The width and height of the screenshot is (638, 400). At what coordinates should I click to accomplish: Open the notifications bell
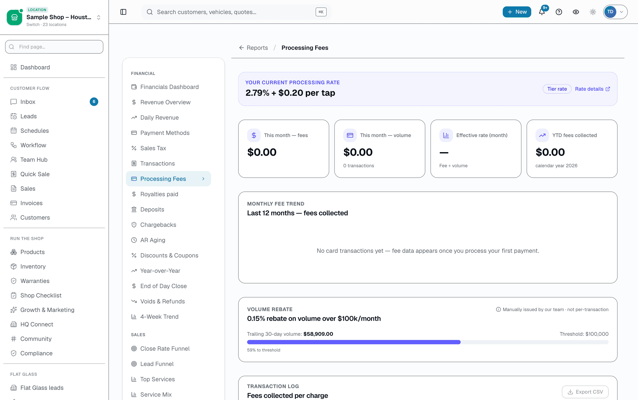pyautogui.click(x=542, y=12)
